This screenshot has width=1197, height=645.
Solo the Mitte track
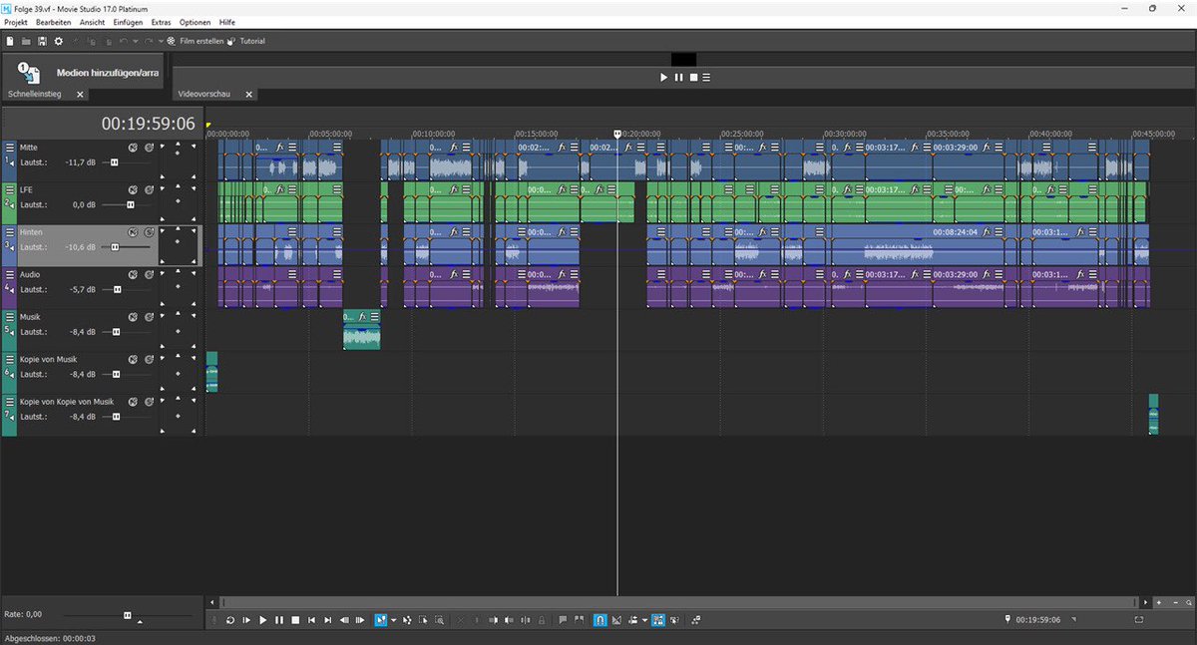pyautogui.click(x=149, y=148)
